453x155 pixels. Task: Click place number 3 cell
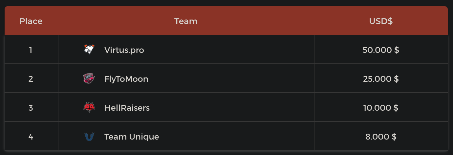pos(31,108)
